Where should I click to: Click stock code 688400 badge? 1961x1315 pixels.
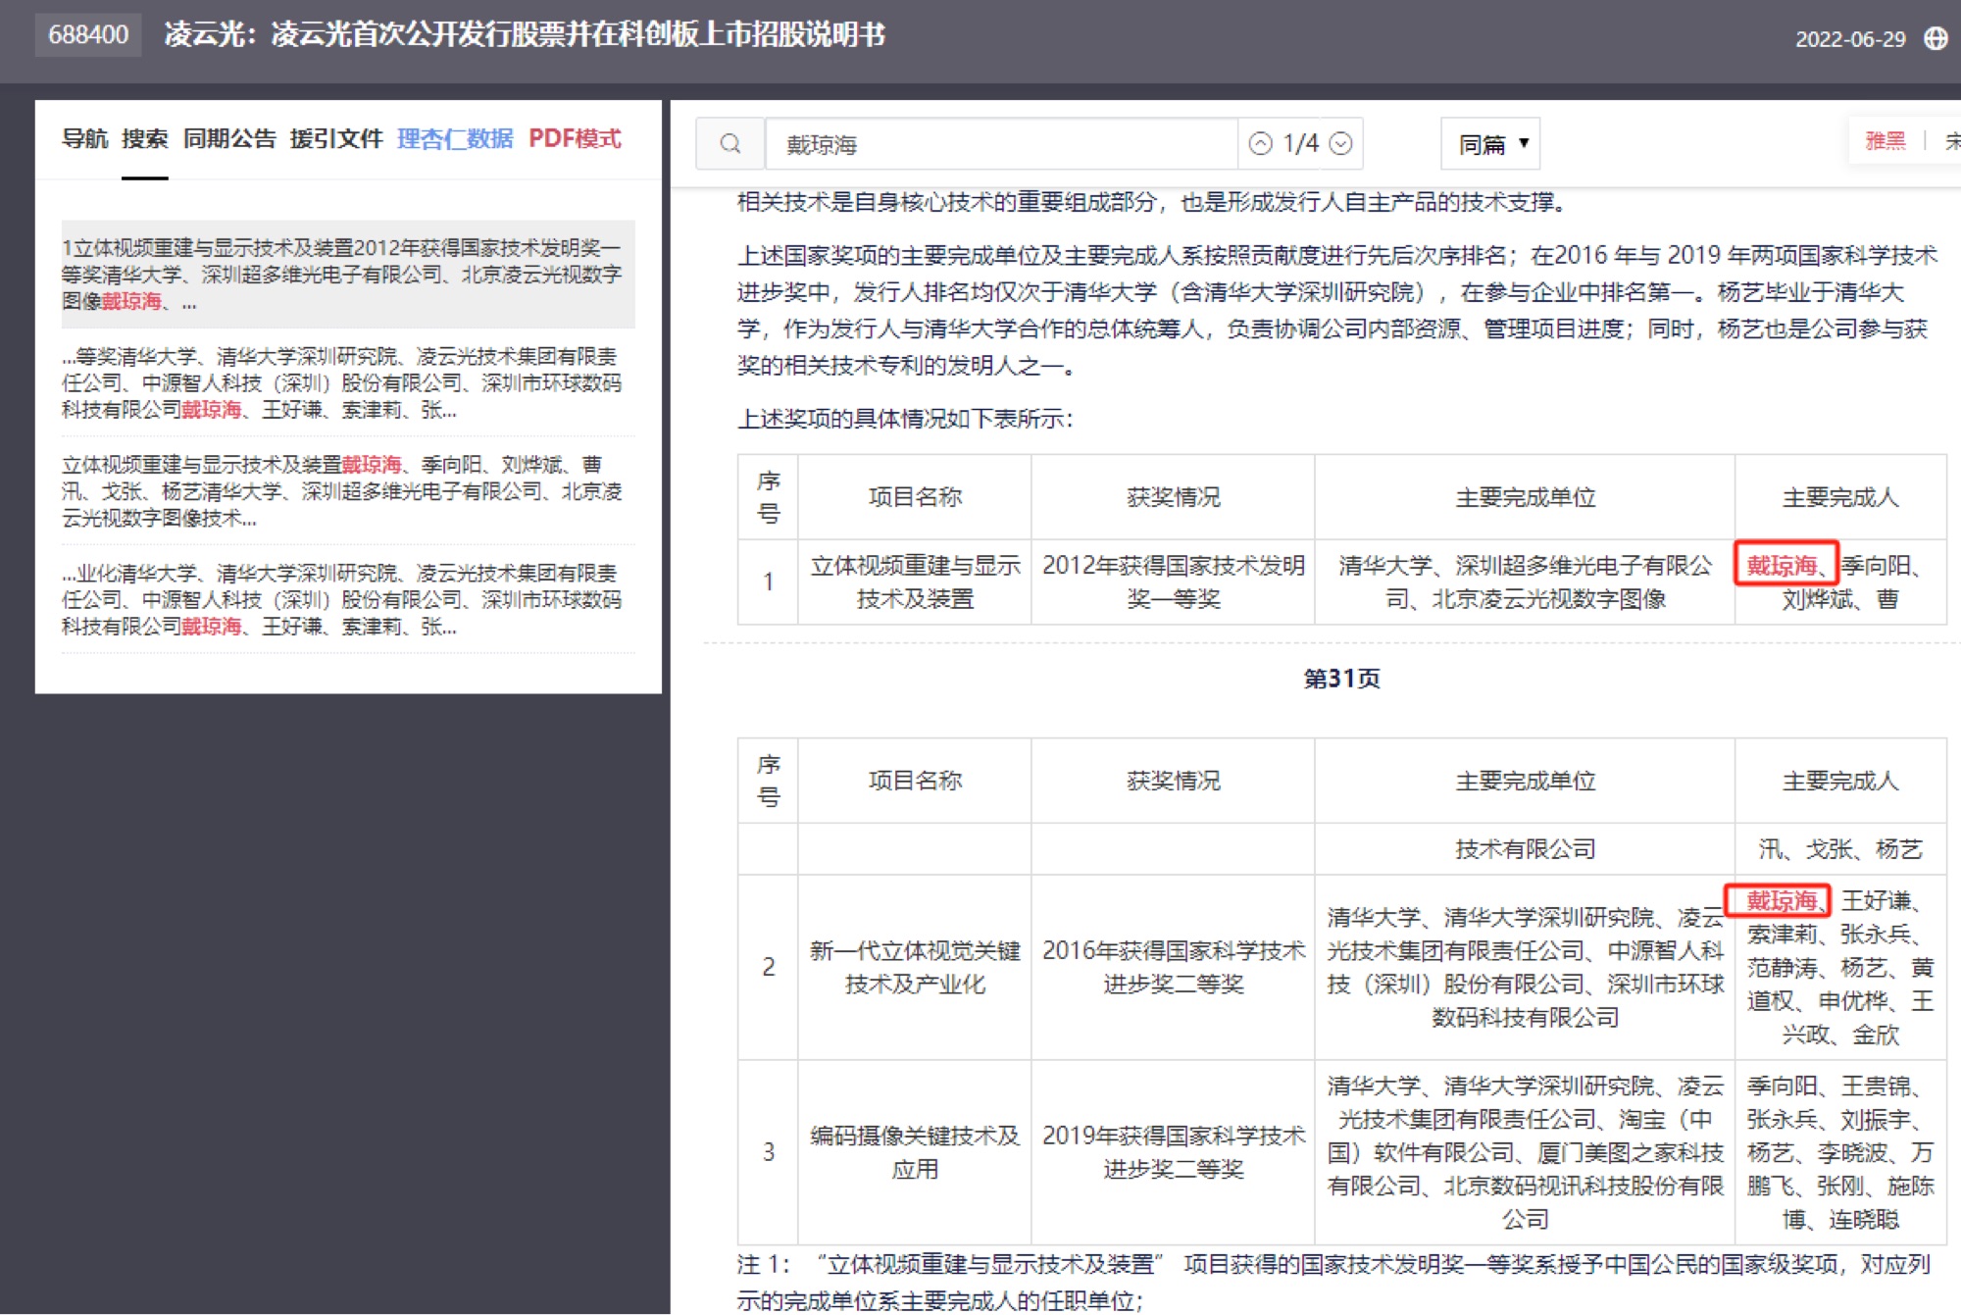point(88,35)
